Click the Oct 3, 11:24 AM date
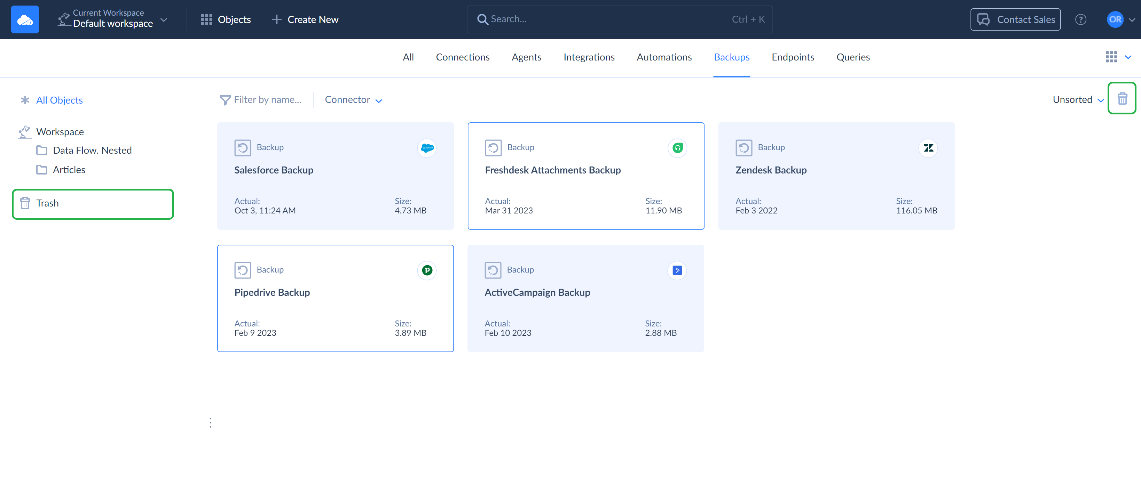1141x478 pixels. point(265,211)
